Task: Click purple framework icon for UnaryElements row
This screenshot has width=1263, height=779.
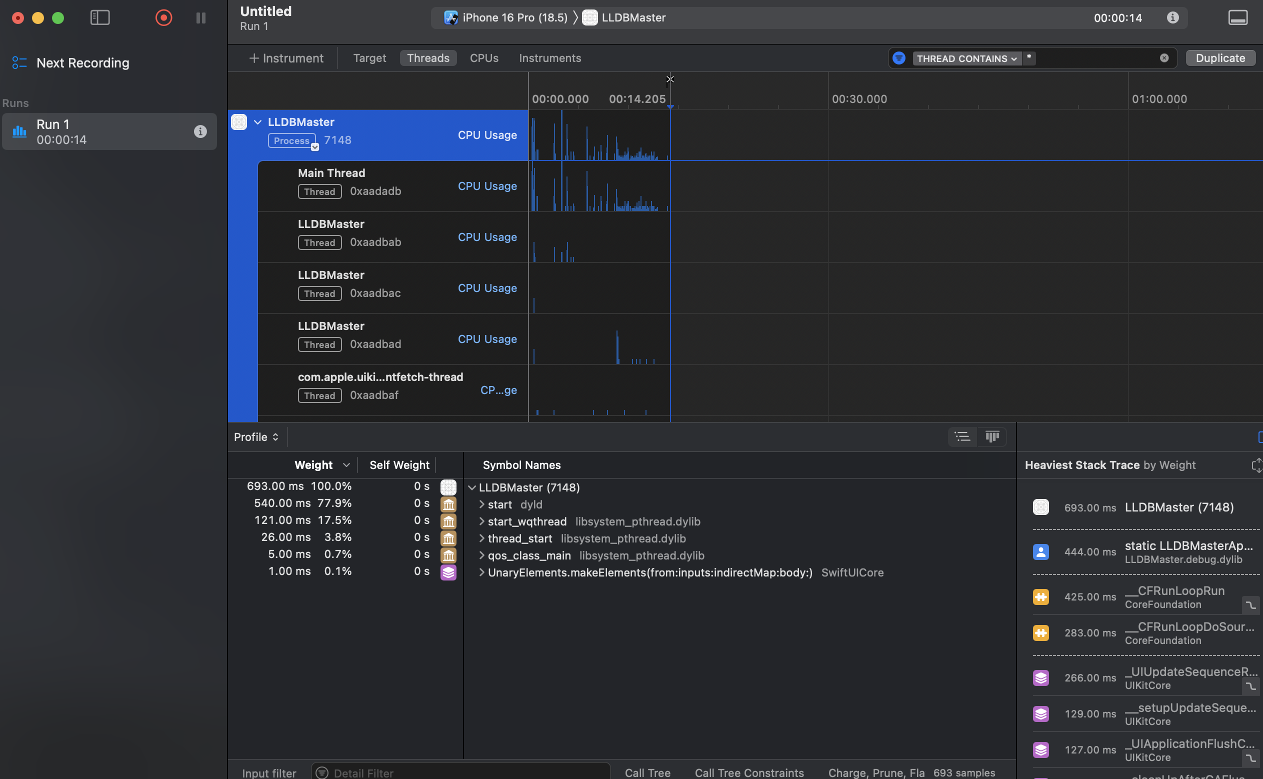Action: pyautogui.click(x=448, y=572)
